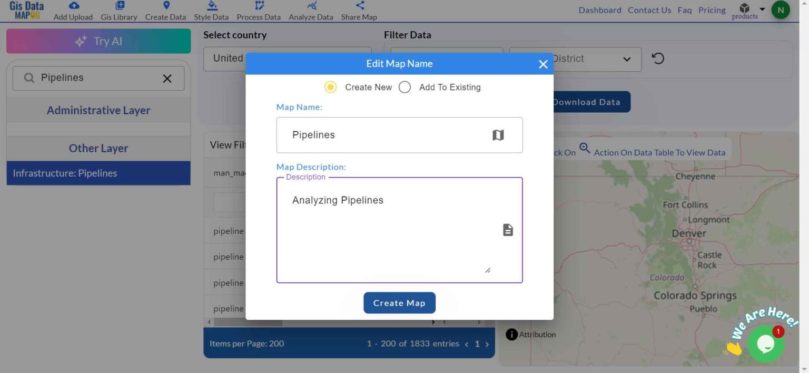809x373 pixels.
Task: Open the Add Upload tool
Action: (73, 11)
